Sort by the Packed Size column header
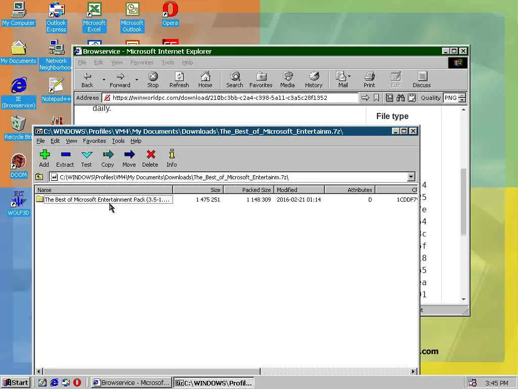Image resolution: width=518 pixels, height=389 pixels. 249,190
